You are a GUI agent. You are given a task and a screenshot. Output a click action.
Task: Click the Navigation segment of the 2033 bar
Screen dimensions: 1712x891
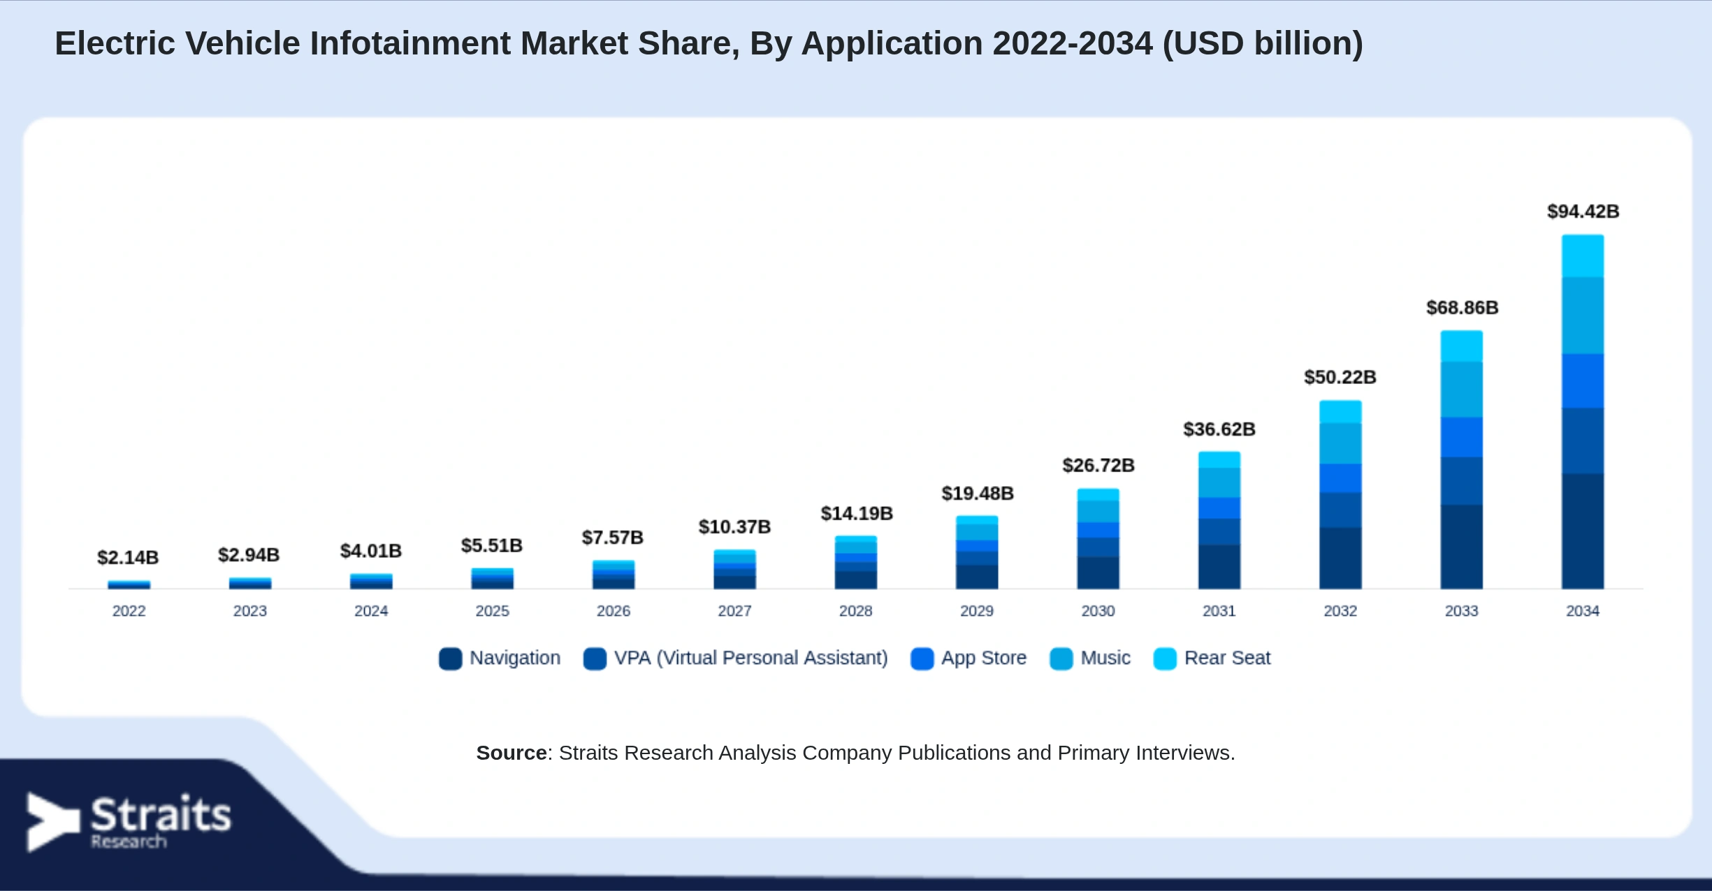point(1461,547)
